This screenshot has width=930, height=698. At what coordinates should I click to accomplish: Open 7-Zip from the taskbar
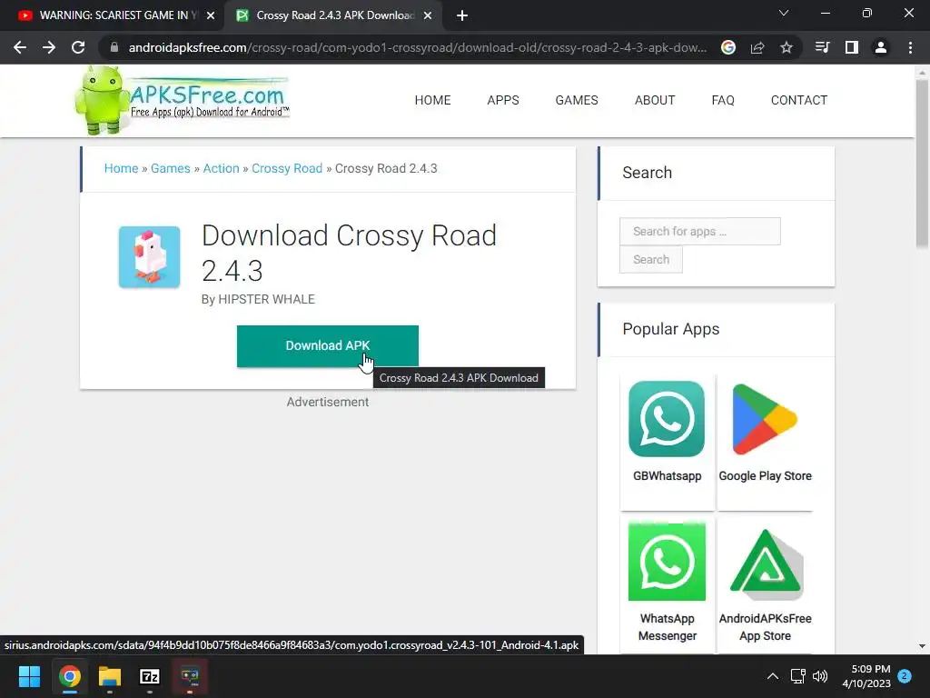pos(150,676)
